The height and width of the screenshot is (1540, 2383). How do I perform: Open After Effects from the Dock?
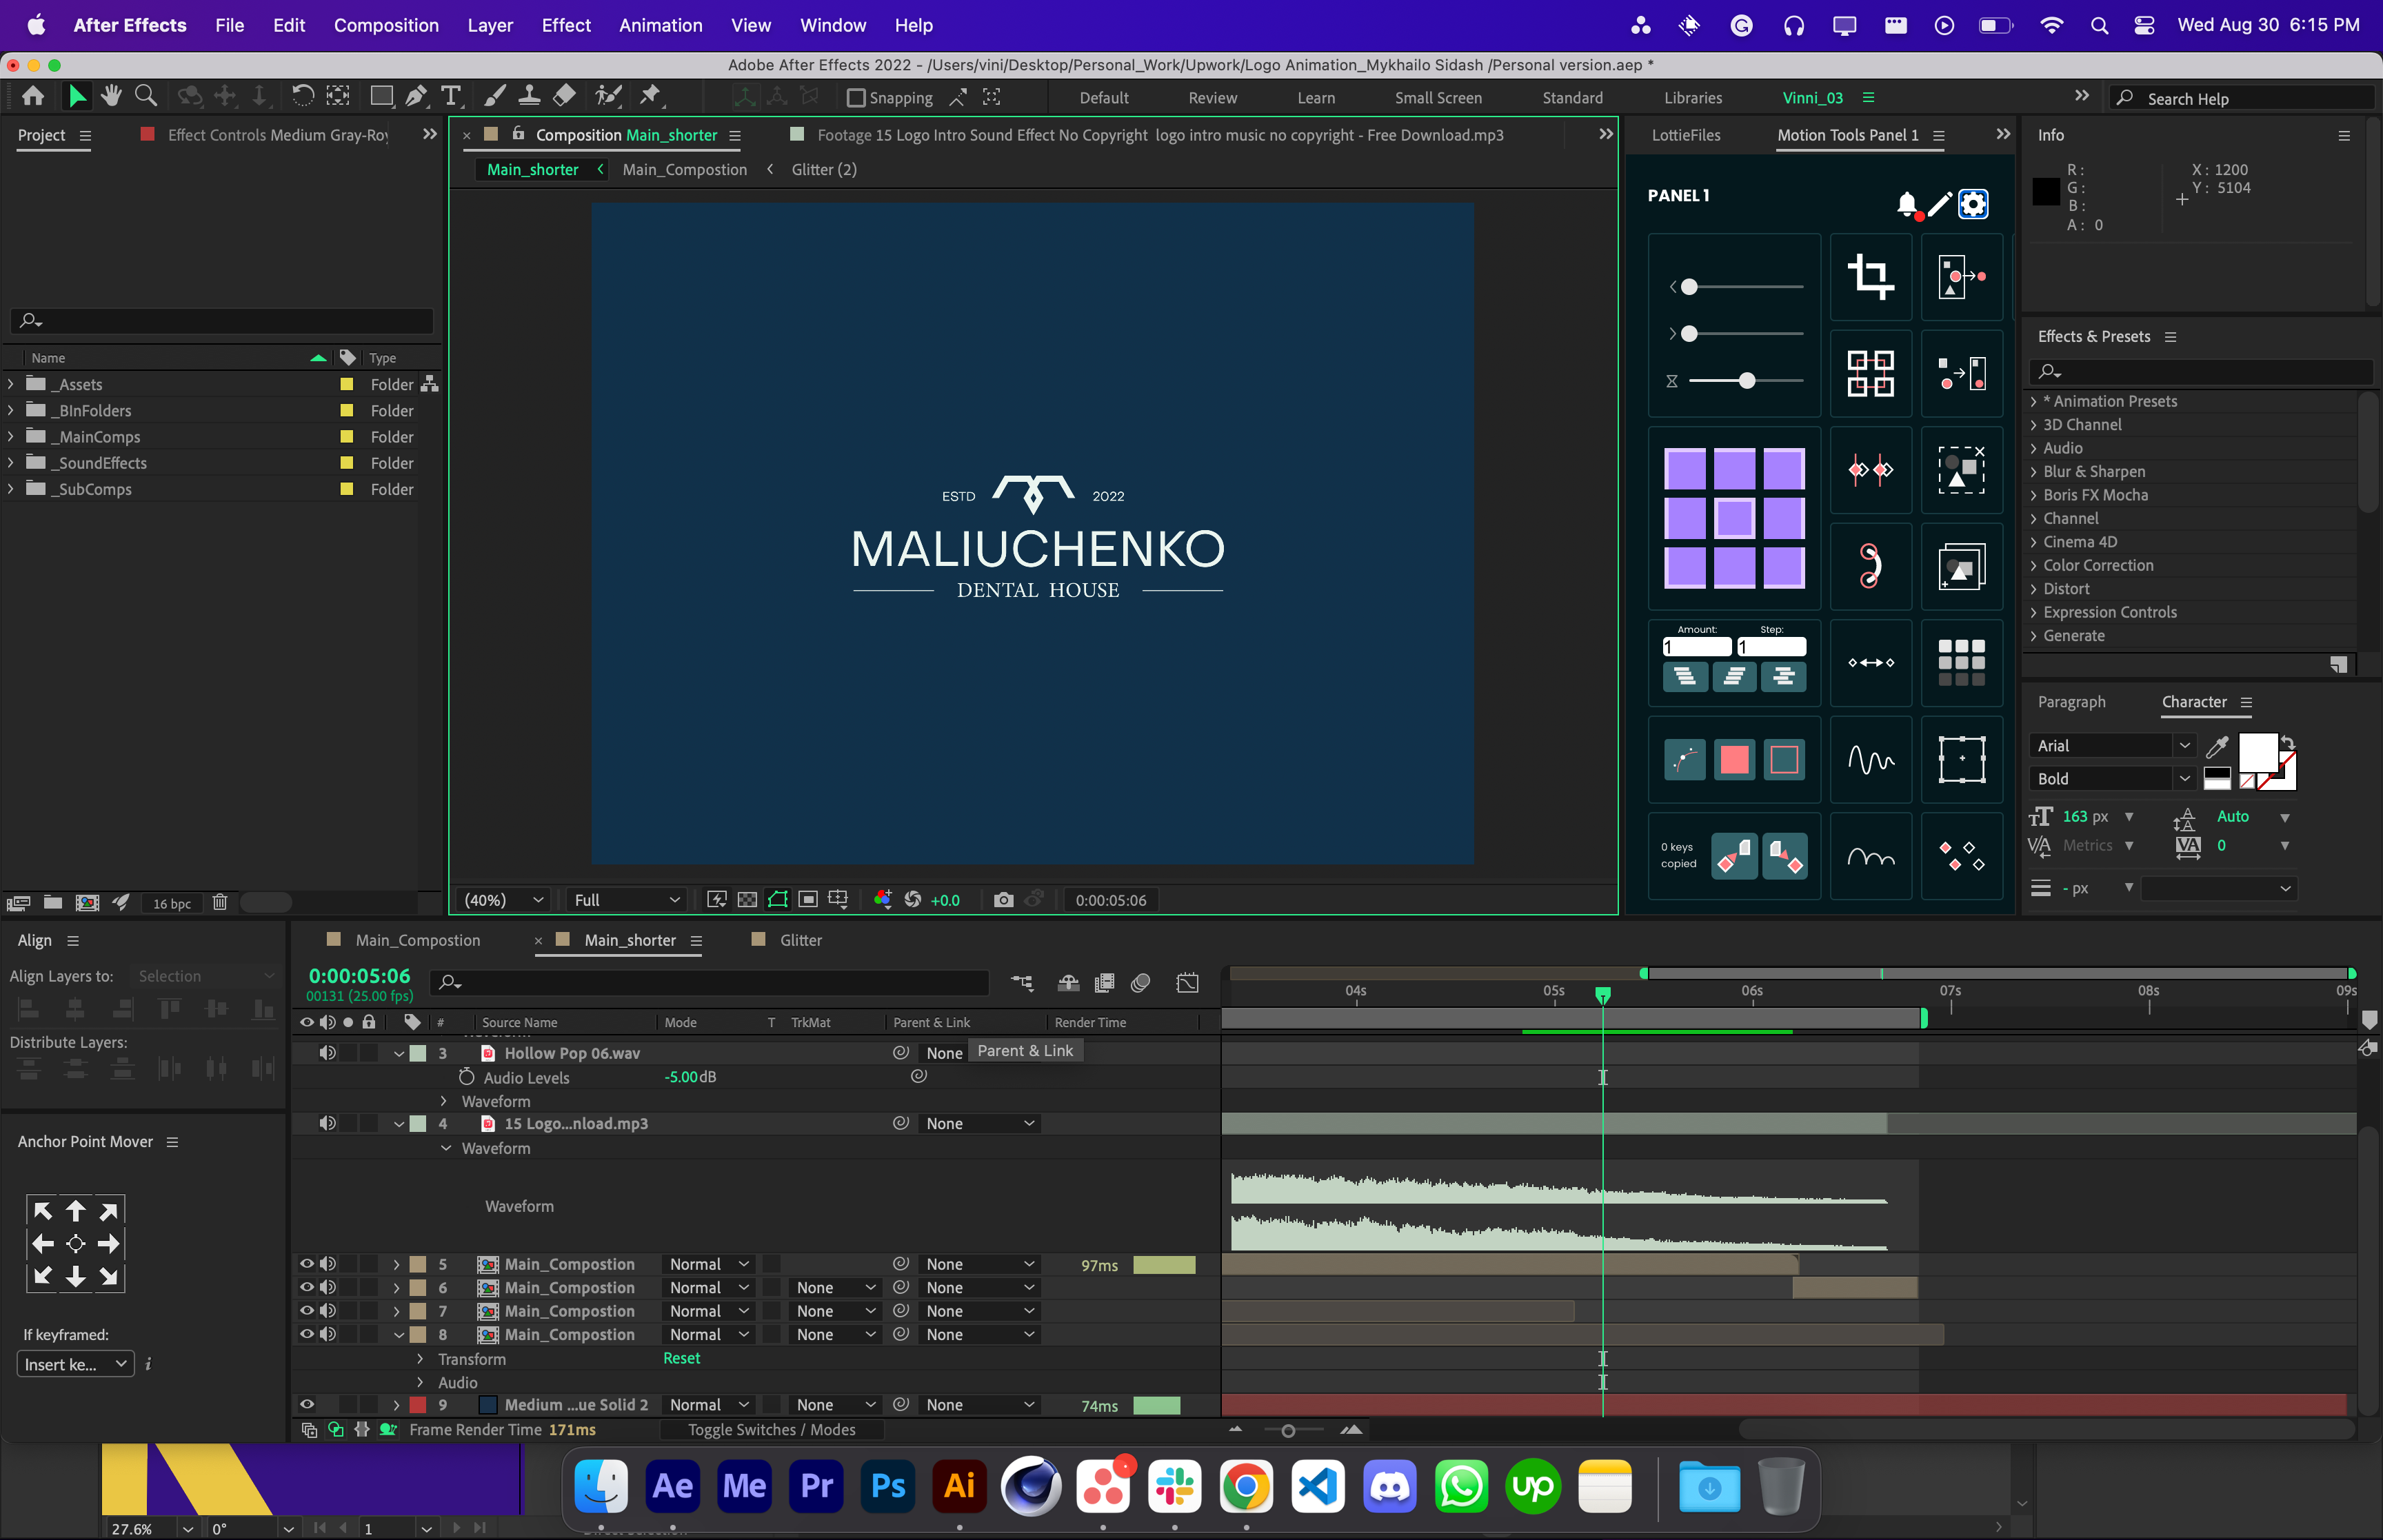[672, 1487]
